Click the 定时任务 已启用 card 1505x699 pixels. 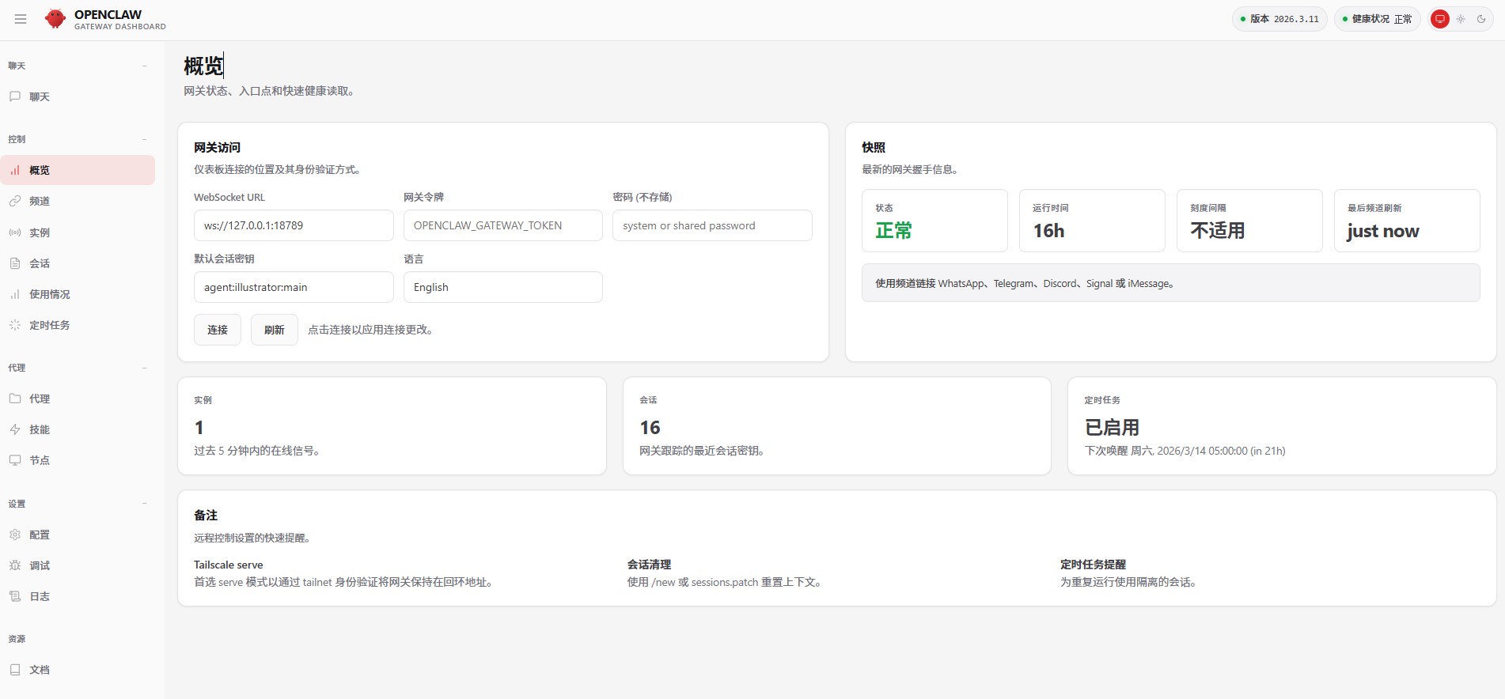click(x=1282, y=426)
